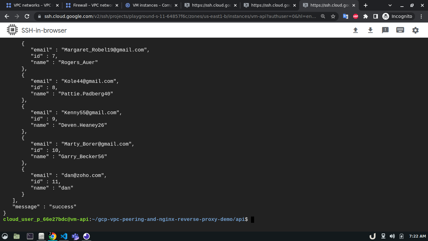Click the network status tray icon
The image size is (428, 241).
[383, 236]
